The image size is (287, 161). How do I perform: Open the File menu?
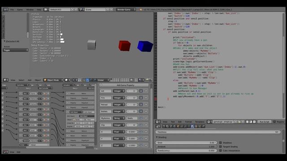pos(12,9)
